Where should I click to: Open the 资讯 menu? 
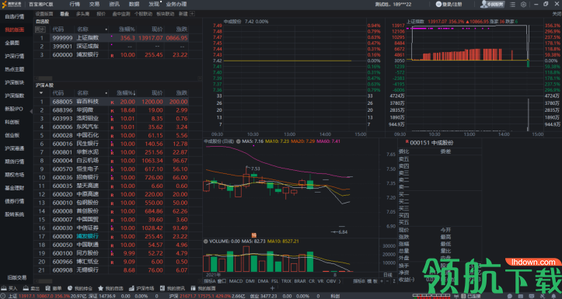114,5
